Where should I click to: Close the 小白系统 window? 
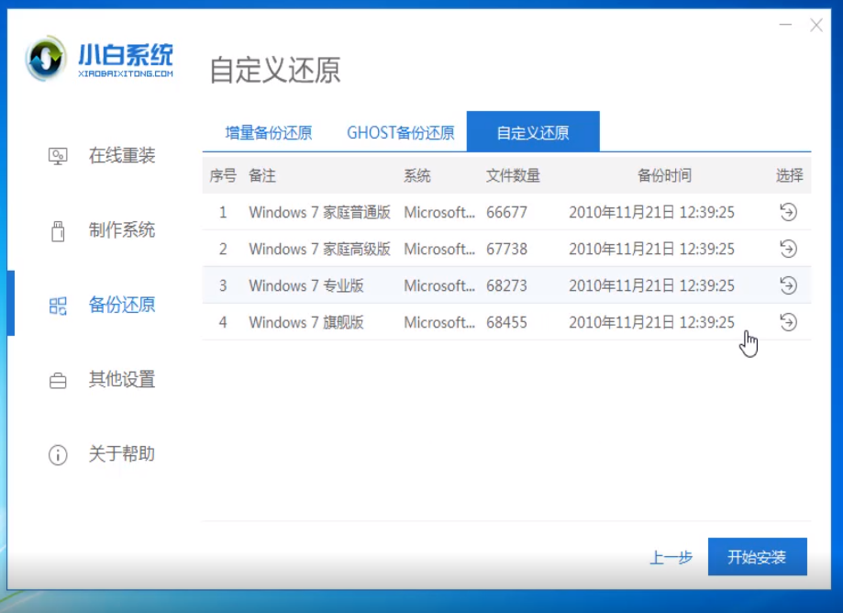pos(816,26)
